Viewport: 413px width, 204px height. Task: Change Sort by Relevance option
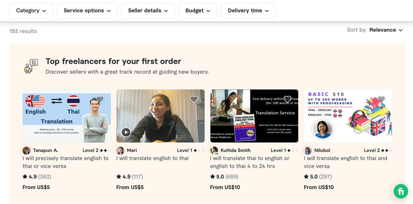[386, 30]
